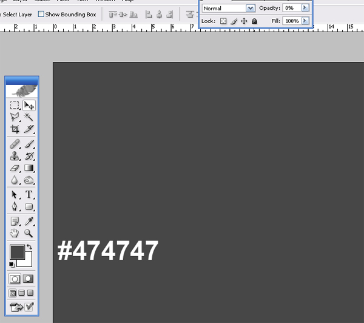Image resolution: width=364 pixels, height=323 pixels.
Task: Reset to default black and white colors
Action: click(12, 265)
